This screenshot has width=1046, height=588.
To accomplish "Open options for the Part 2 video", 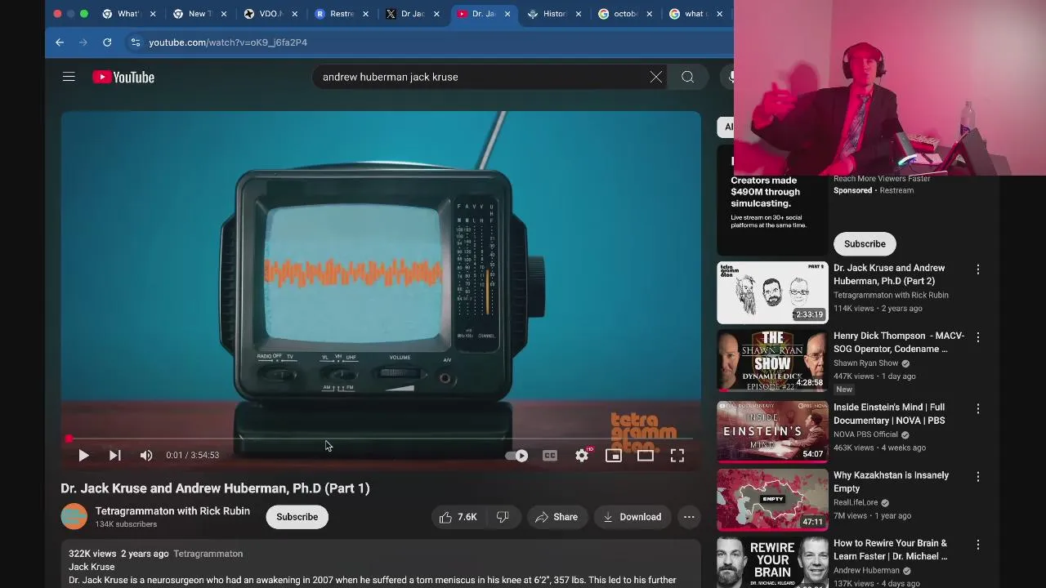I will point(978,269).
